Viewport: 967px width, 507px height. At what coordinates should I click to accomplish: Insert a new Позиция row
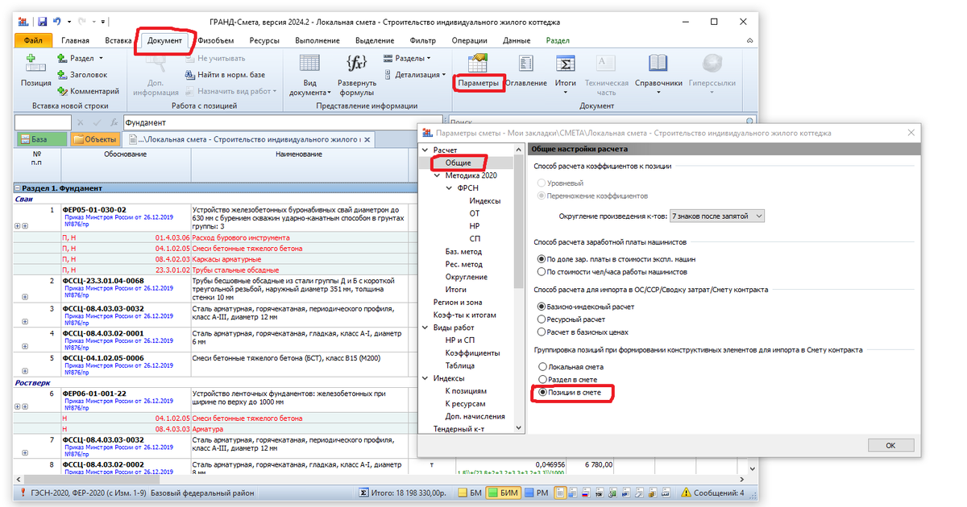pos(35,72)
